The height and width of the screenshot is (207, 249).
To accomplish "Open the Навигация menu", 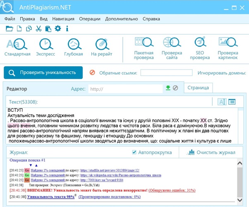I will tap(63, 19).
